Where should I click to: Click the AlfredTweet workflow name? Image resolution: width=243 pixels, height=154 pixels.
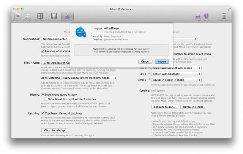112,28
